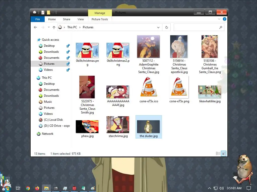
Task: Go back using the Back arrow
Action: click(35, 27)
